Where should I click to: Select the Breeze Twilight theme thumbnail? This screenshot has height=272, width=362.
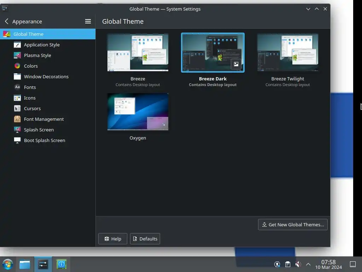tap(288, 52)
